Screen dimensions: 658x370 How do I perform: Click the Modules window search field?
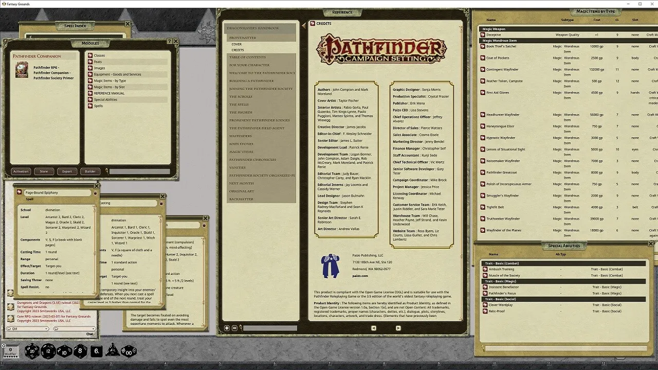[139, 172]
